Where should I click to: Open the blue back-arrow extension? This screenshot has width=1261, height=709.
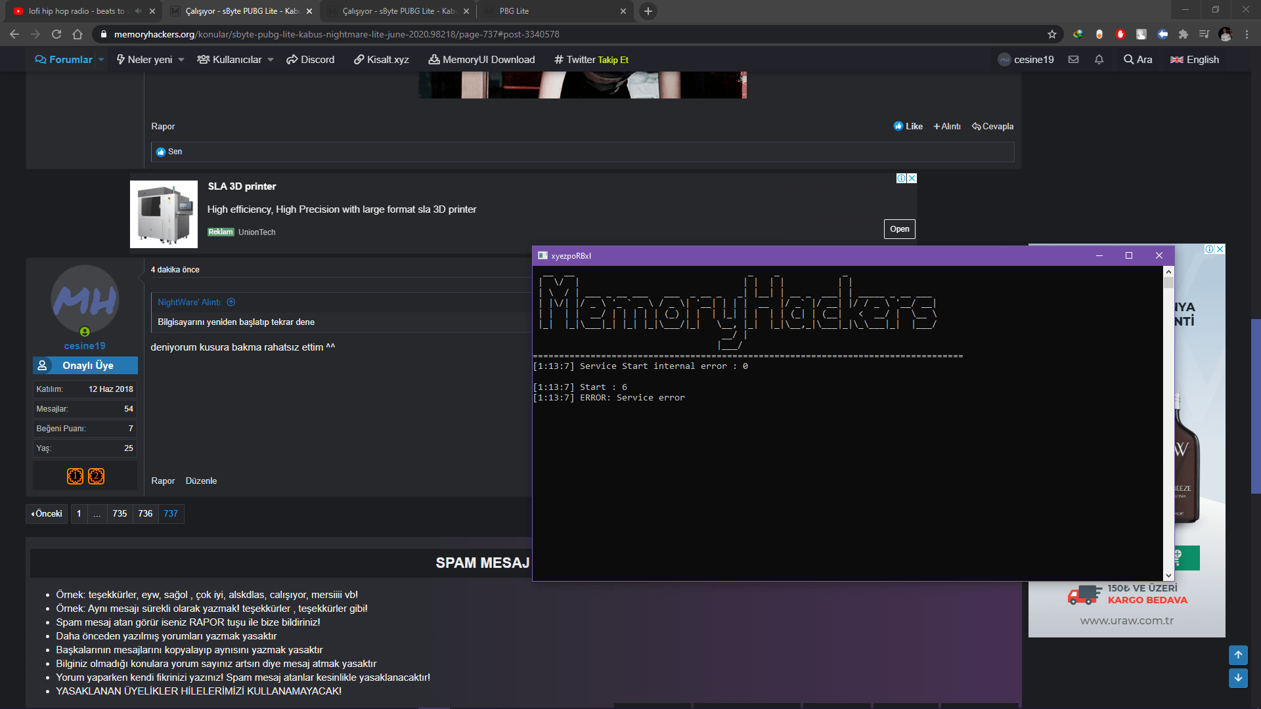tap(1162, 34)
